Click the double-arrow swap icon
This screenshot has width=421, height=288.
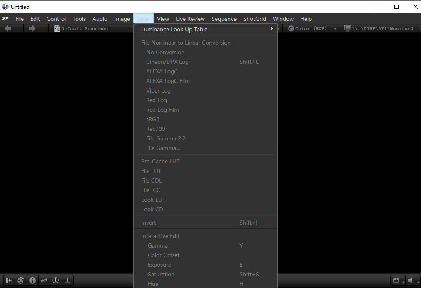click(44, 280)
